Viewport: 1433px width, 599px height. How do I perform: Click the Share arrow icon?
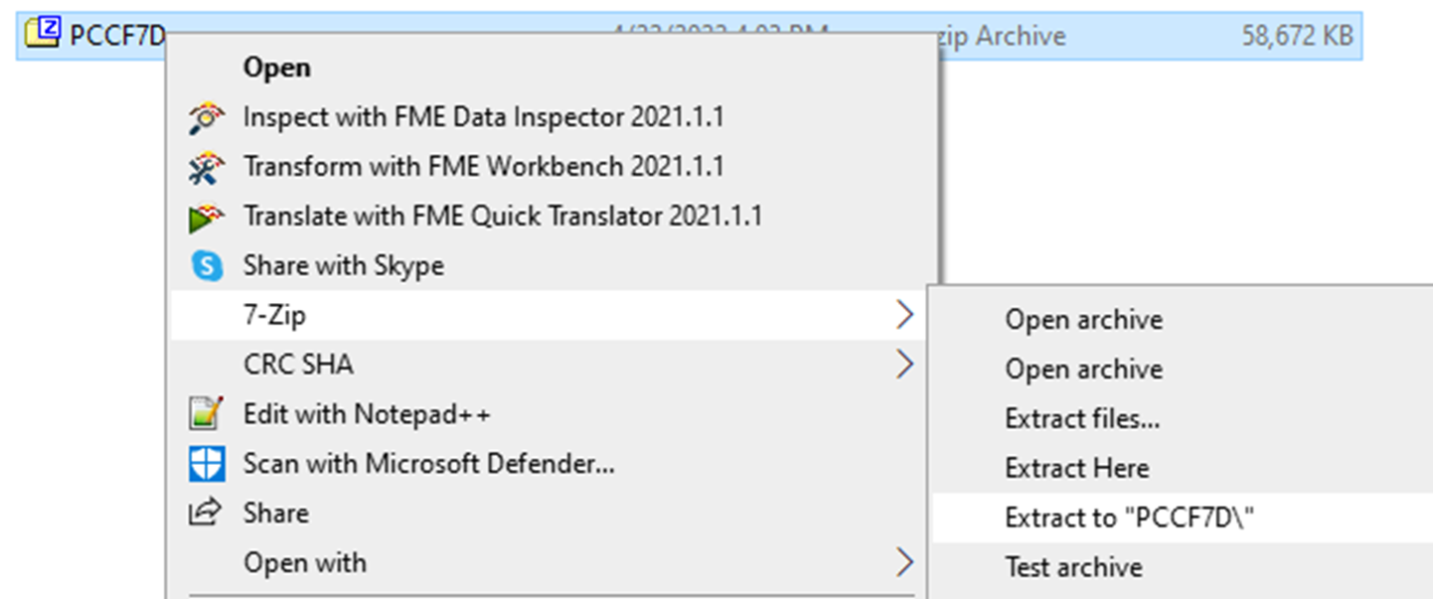point(206,513)
